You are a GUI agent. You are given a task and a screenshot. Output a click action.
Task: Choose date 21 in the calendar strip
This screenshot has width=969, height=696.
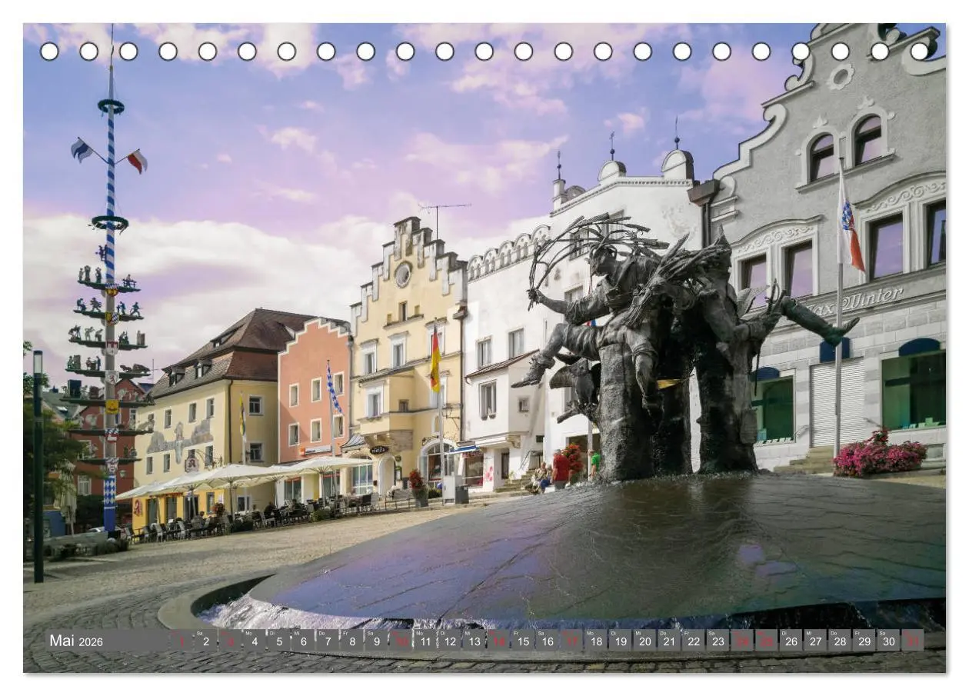coord(668,640)
